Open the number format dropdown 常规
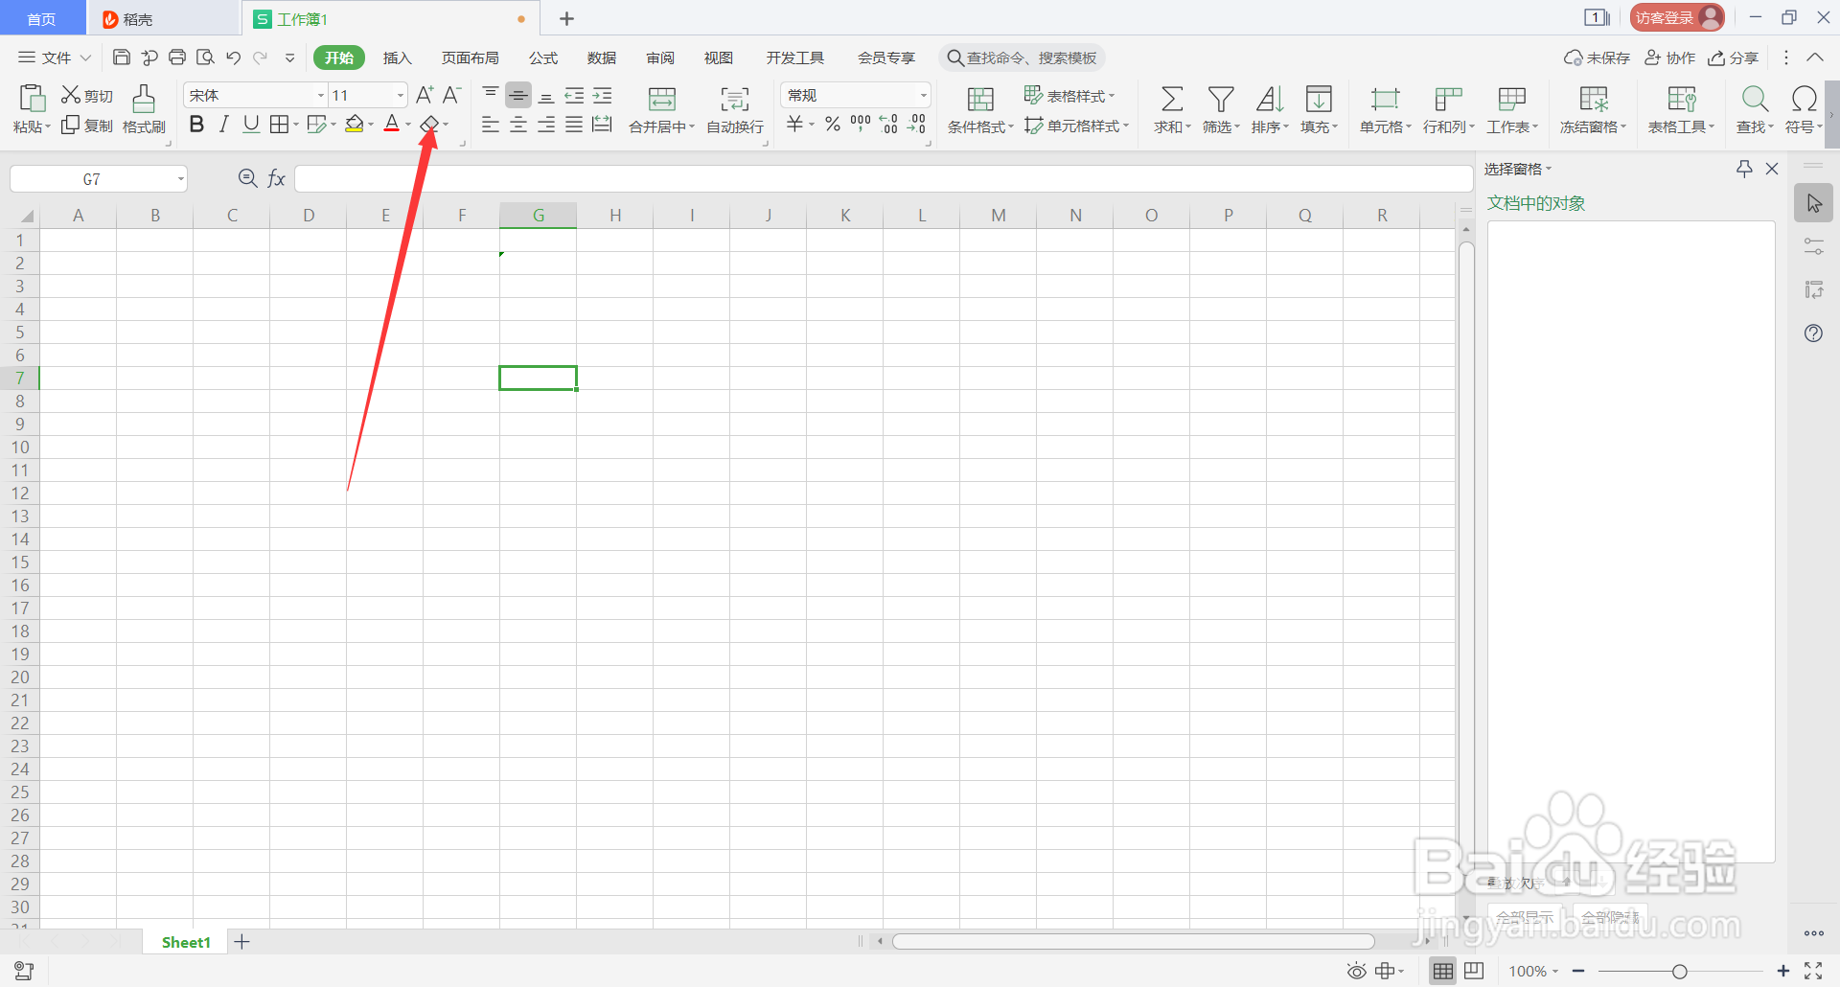 click(924, 95)
